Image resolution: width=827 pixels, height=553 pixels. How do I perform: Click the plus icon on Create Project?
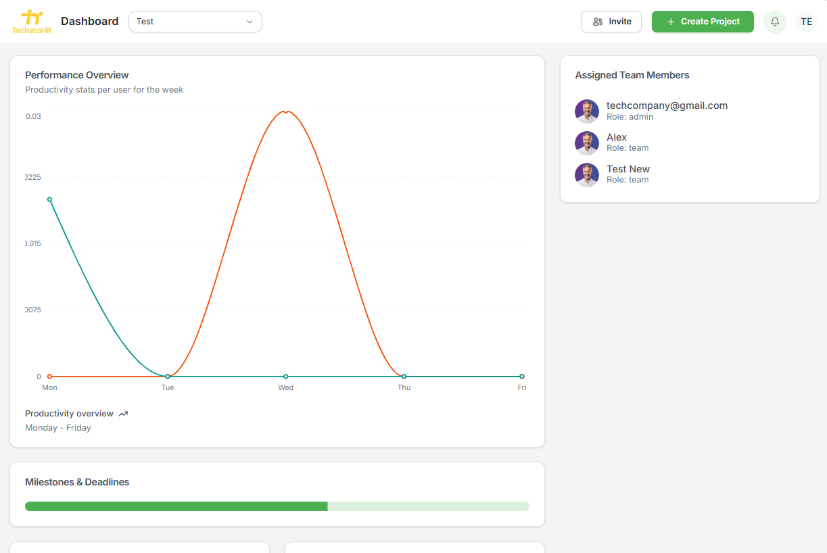pos(672,21)
